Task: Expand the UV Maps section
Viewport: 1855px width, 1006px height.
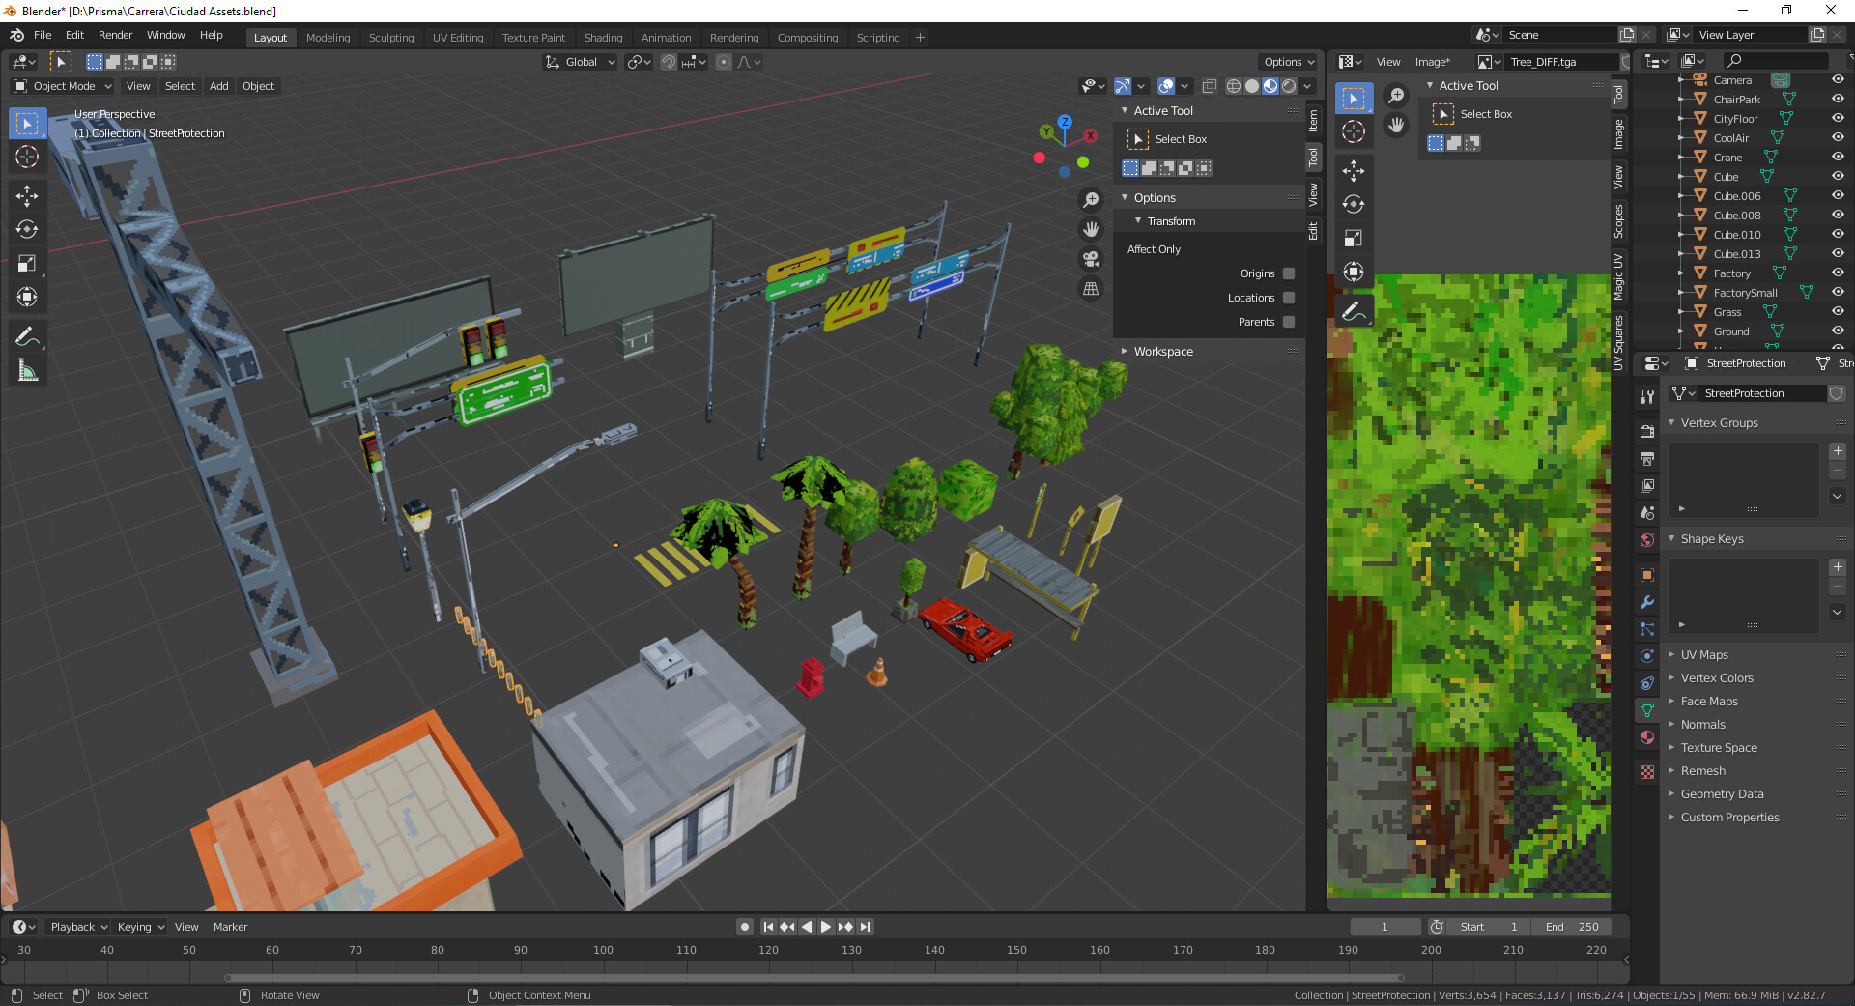Action: pos(1704,655)
